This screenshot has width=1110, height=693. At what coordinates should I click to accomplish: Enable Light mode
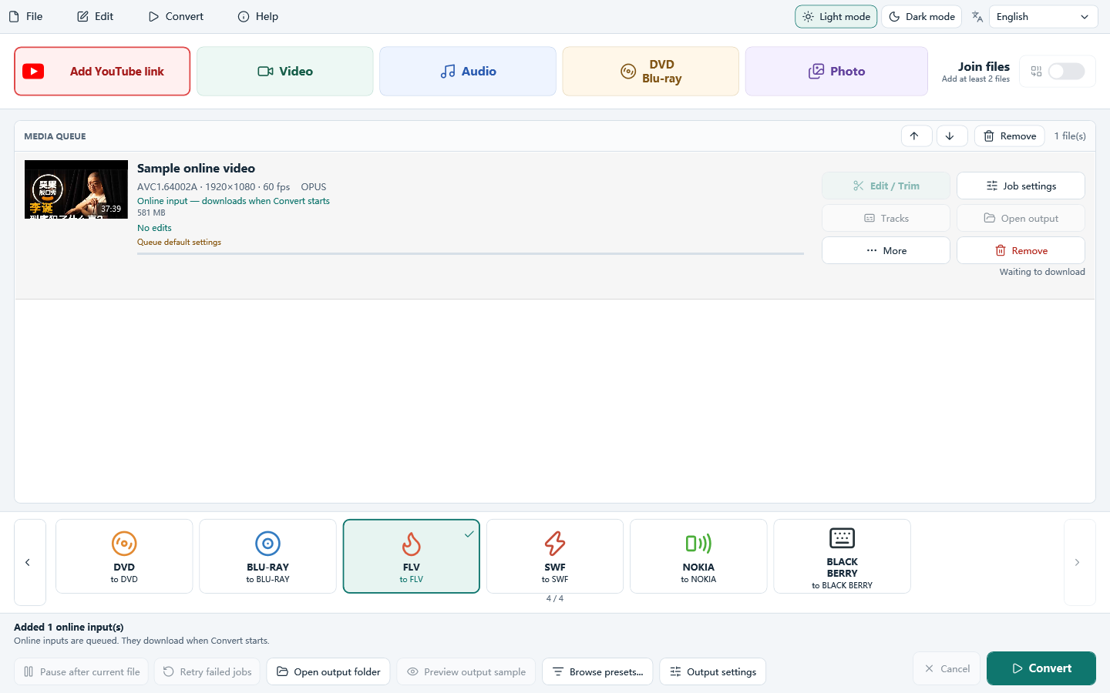(x=836, y=17)
